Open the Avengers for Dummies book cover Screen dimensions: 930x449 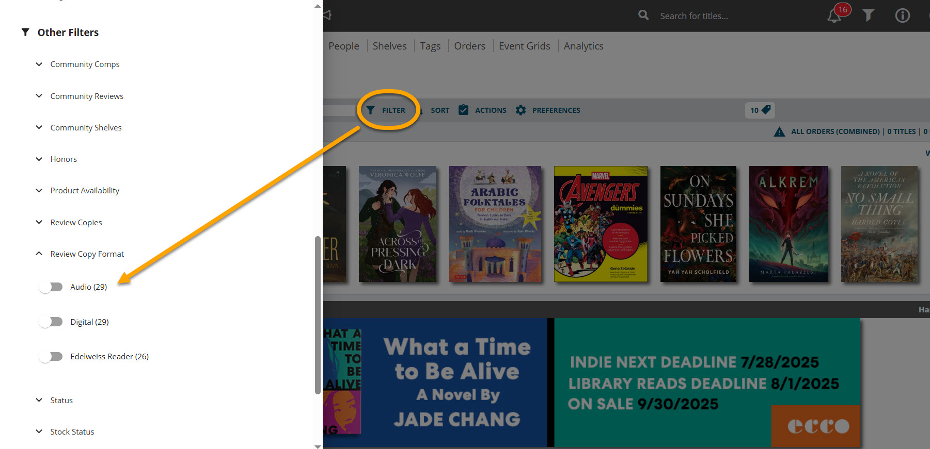[x=600, y=224]
